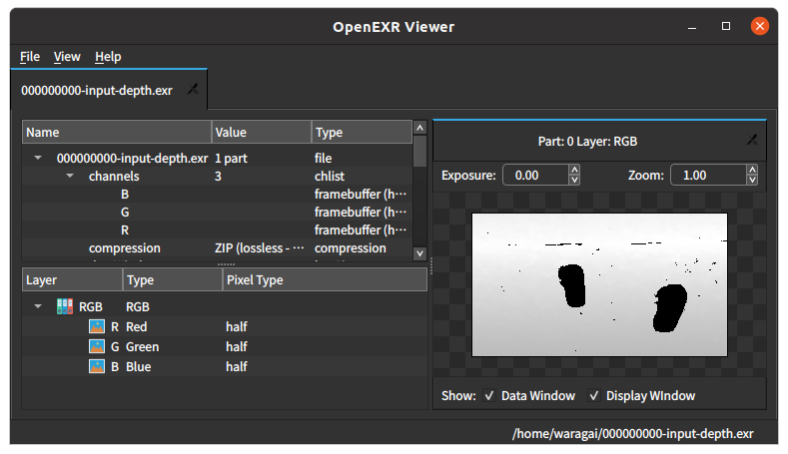
Task: Click the attribute list scroll up arrow
Action: click(420, 128)
